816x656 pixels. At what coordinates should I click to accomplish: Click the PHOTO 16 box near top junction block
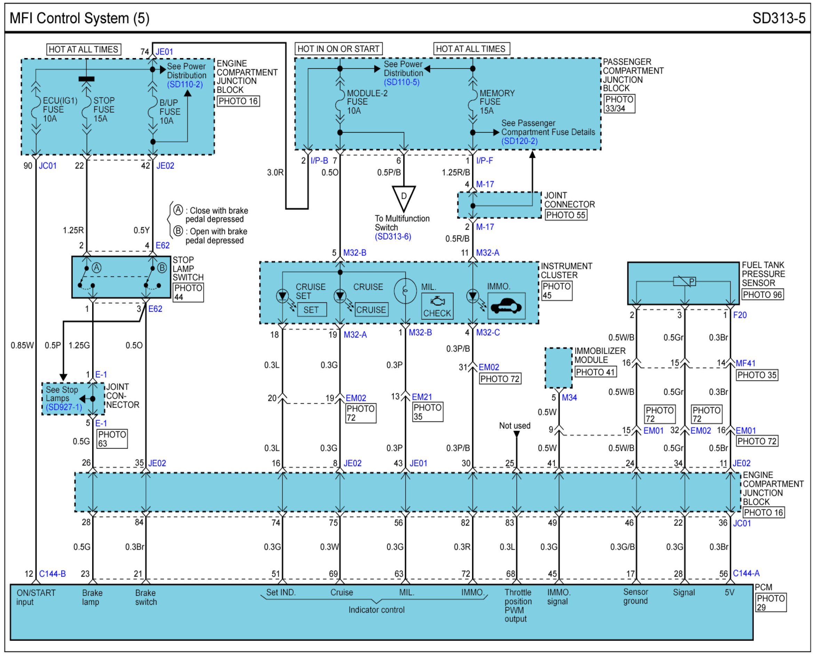pos(238,101)
